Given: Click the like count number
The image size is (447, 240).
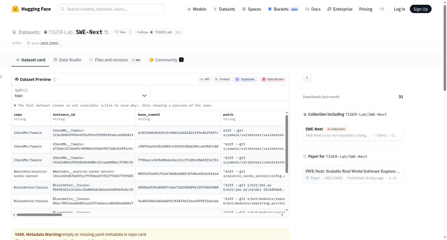Looking at the screenshot, I should click(x=130, y=32).
